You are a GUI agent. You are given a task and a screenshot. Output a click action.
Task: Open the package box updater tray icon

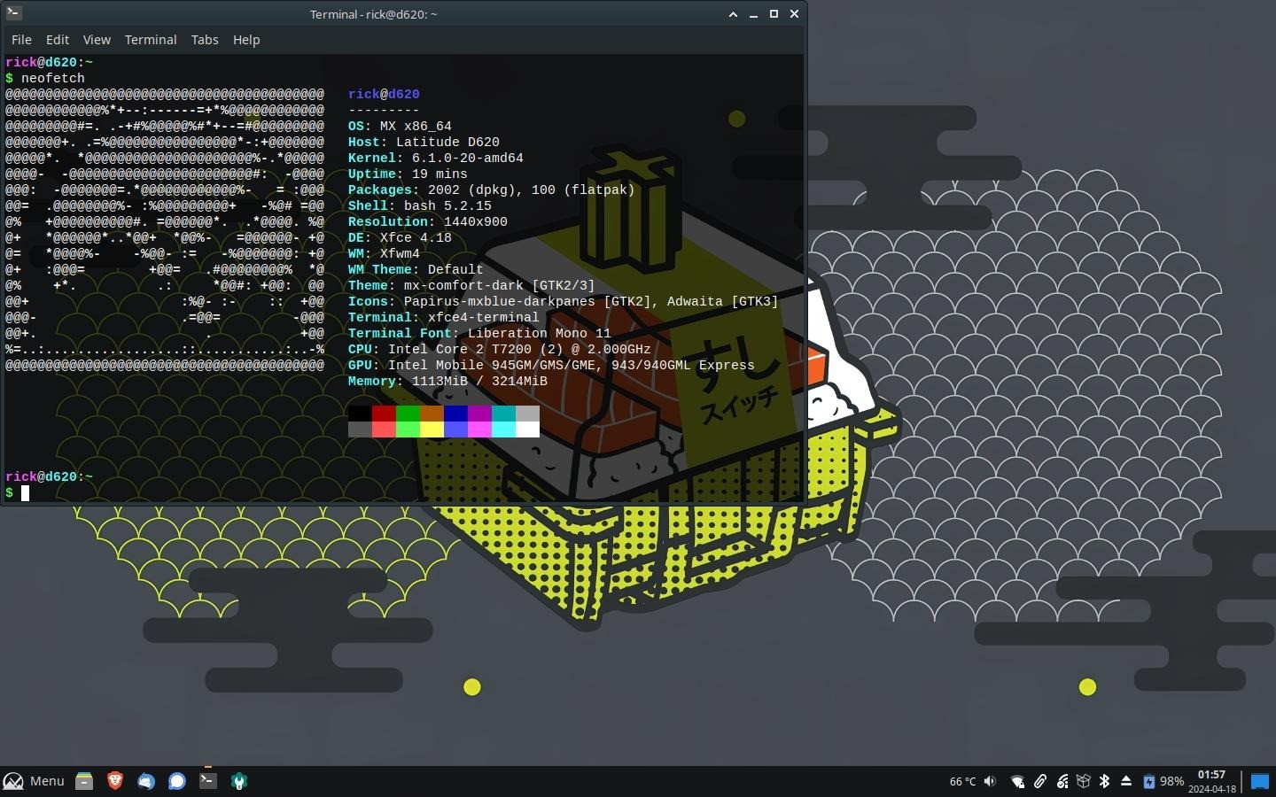pyautogui.click(x=1083, y=781)
